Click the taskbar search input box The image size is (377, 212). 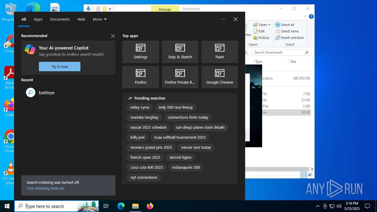pyautogui.click(x=57, y=206)
